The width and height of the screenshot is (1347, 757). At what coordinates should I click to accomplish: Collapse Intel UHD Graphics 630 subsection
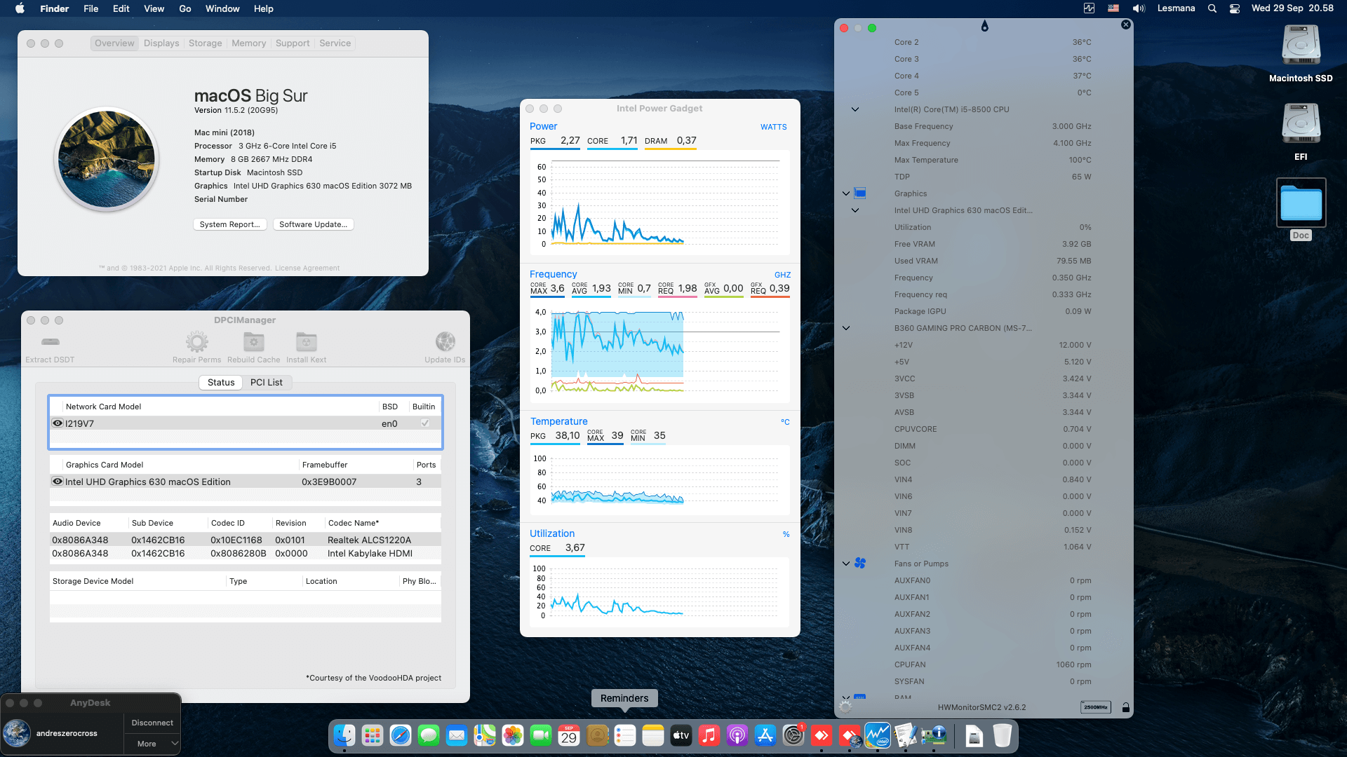pyautogui.click(x=855, y=210)
